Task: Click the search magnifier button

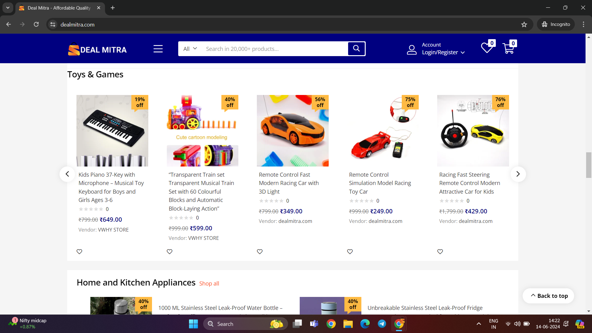Action: tap(356, 48)
